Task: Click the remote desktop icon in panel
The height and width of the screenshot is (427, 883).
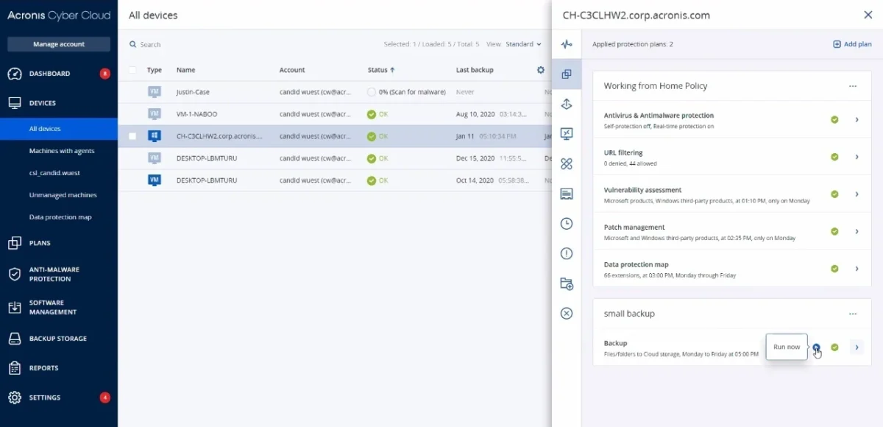Action: click(567, 134)
